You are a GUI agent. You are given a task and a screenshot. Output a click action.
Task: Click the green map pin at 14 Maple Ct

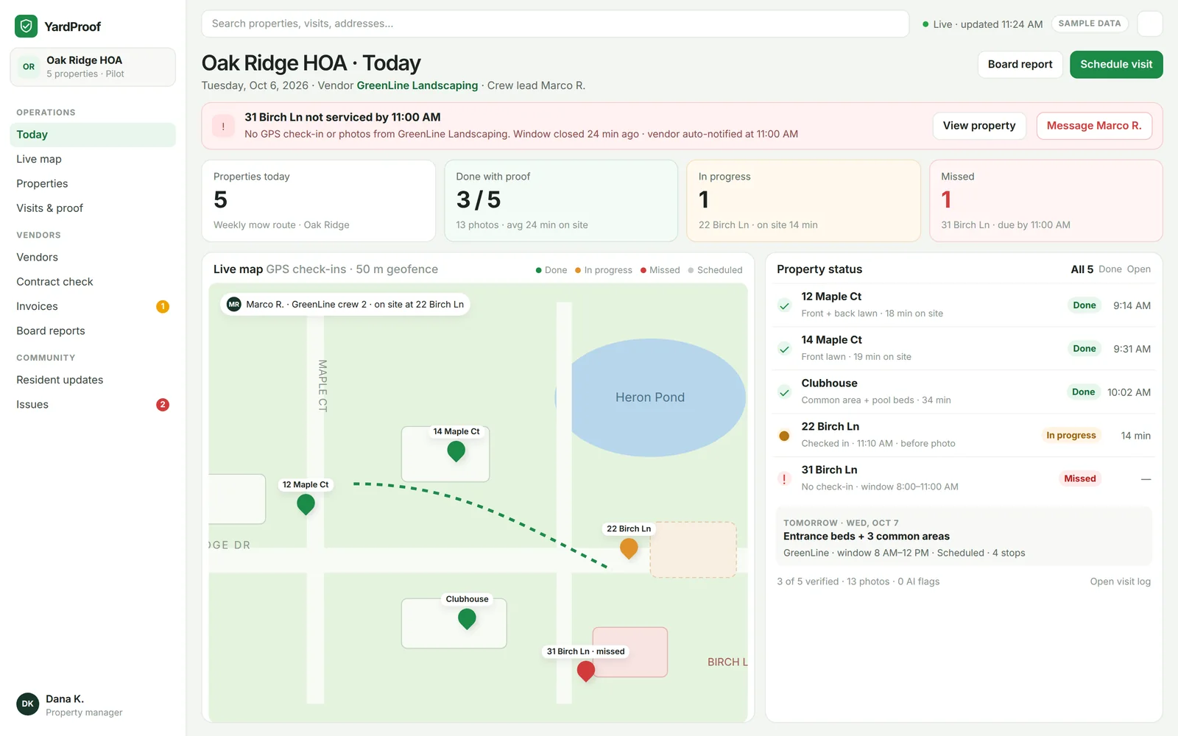(456, 451)
